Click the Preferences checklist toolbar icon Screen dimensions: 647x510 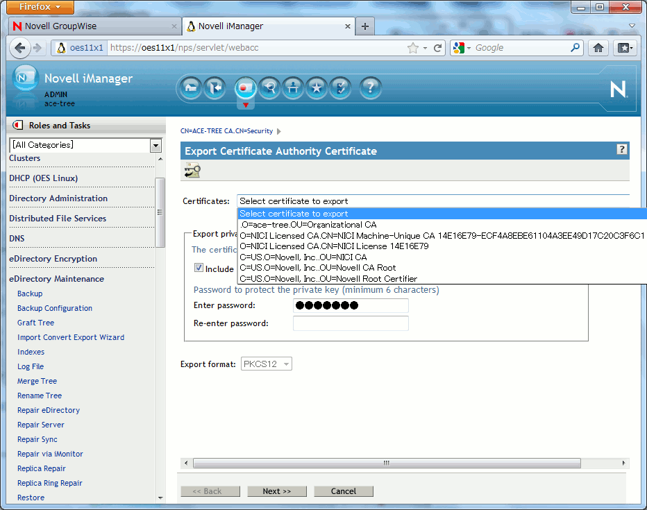[340, 88]
